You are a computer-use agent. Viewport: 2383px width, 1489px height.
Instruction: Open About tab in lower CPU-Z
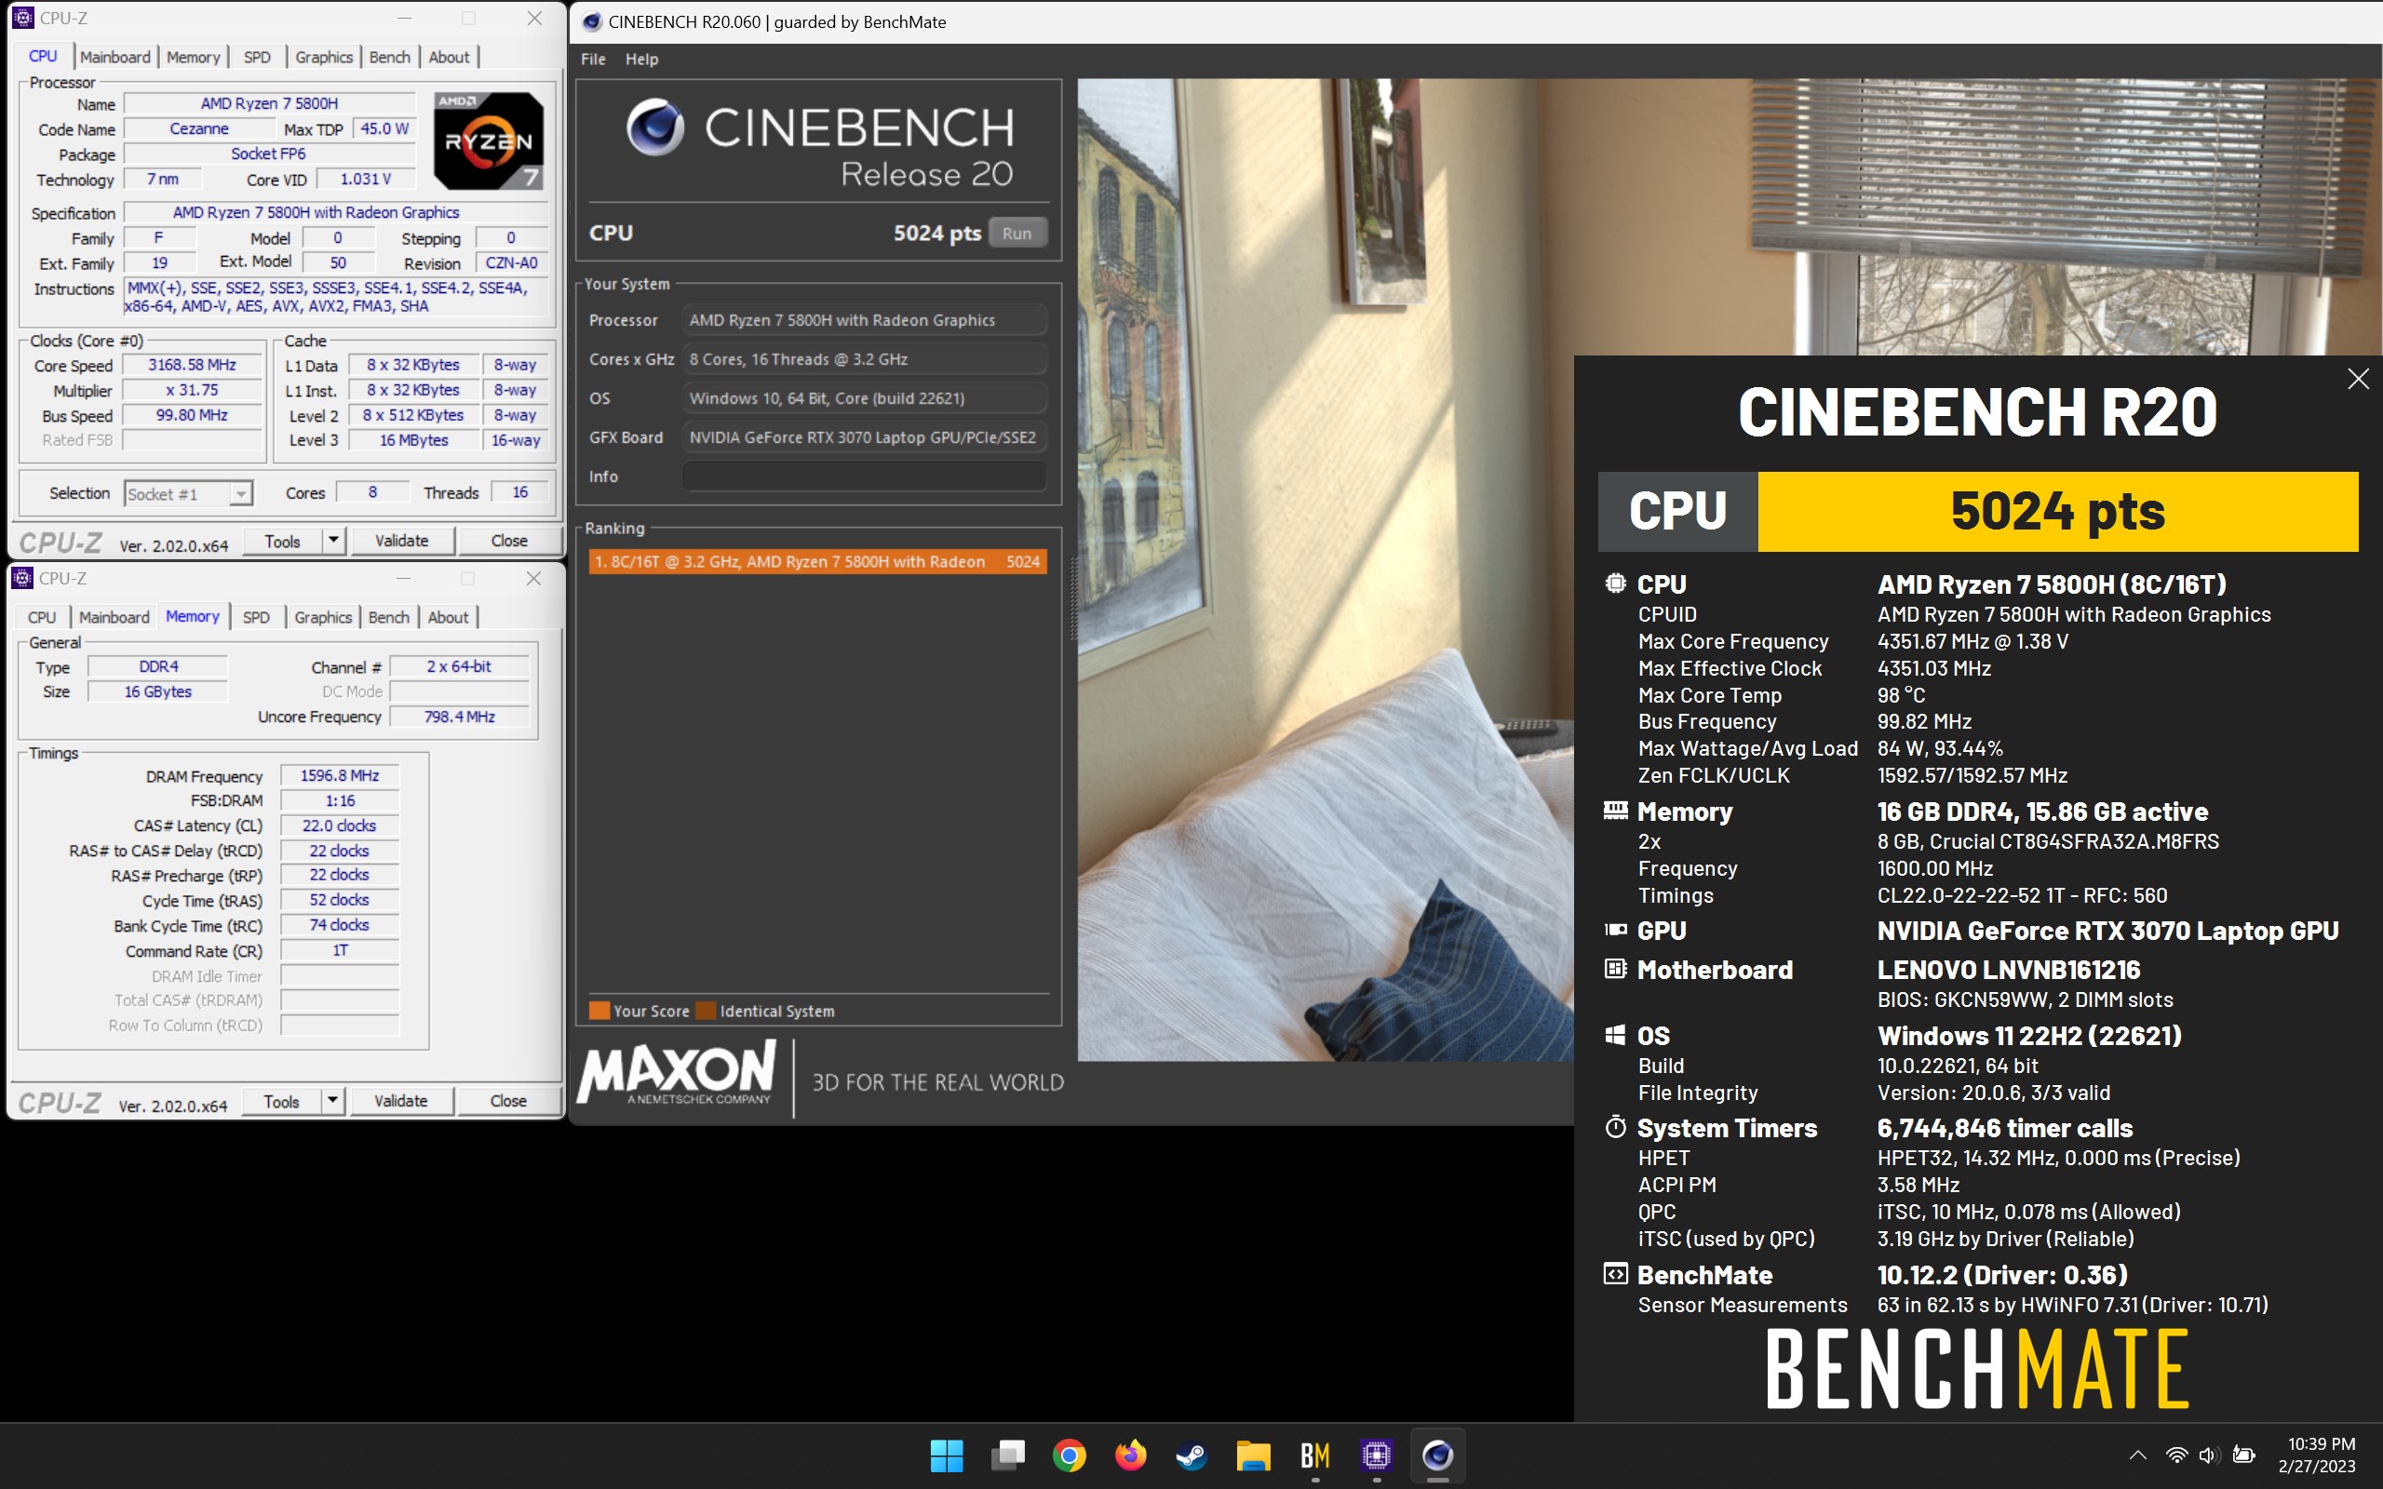448,617
